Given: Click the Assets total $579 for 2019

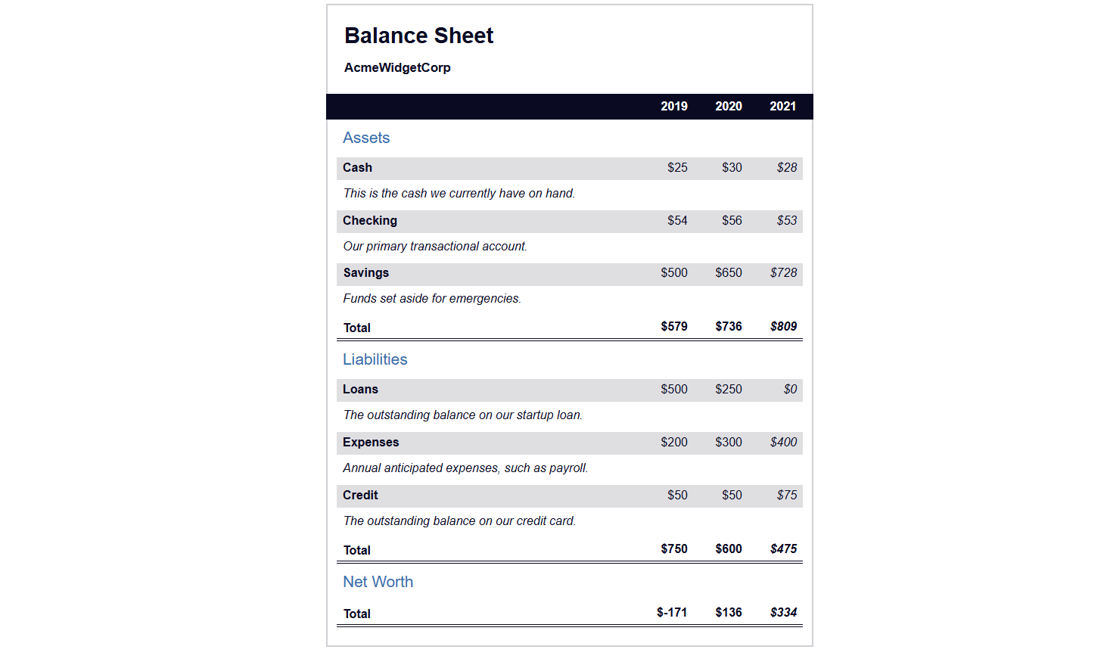Looking at the screenshot, I should (674, 326).
